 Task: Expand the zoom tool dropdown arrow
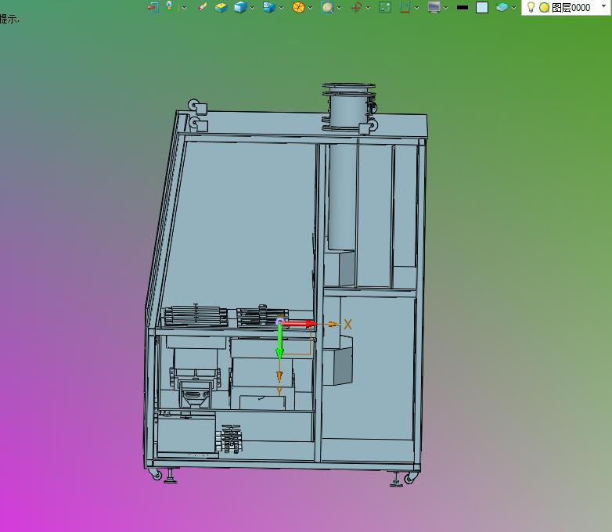tap(339, 8)
